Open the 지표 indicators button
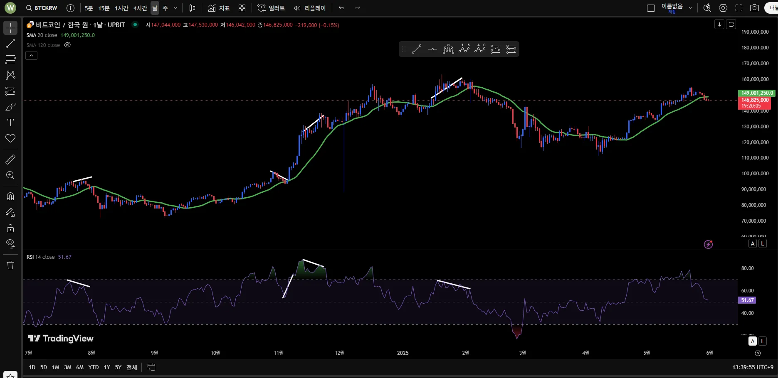 219,8
